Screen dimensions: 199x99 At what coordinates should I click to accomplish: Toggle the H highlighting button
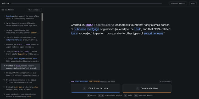165,81
